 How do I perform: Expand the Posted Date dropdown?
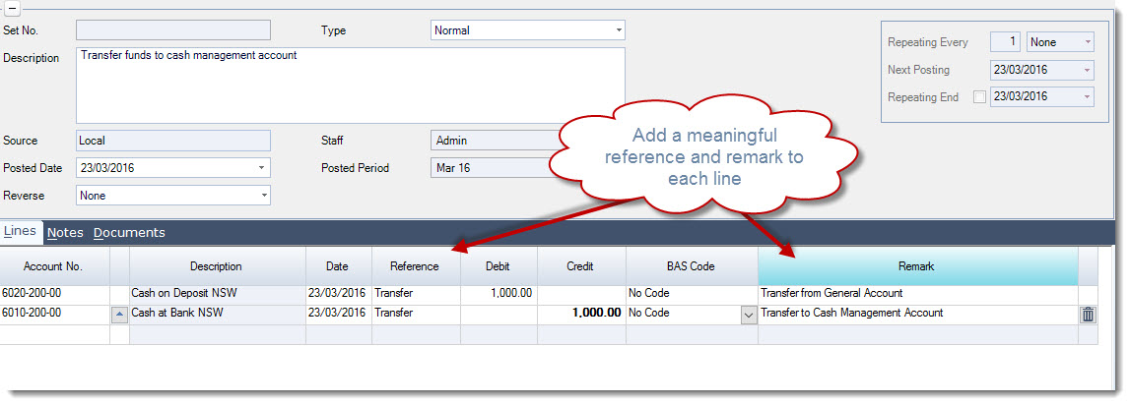[x=261, y=168]
